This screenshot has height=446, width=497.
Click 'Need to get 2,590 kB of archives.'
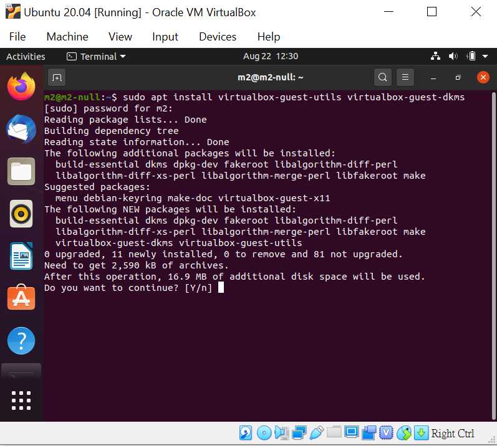point(137,265)
